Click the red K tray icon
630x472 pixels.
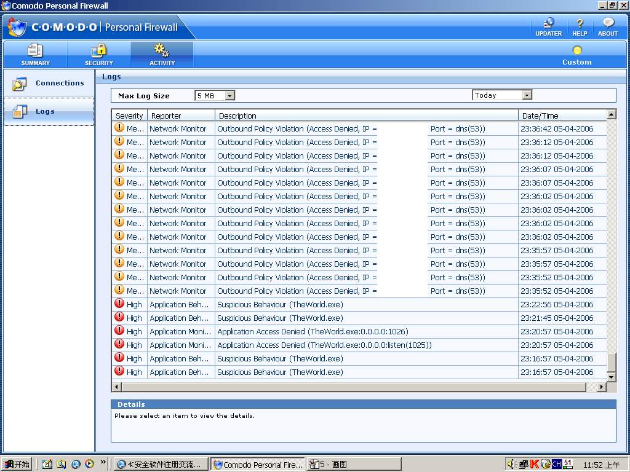click(534, 464)
